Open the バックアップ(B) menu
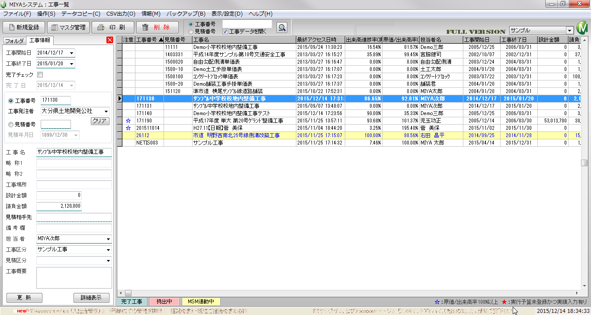This screenshot has height=315, width=591. 186,14
